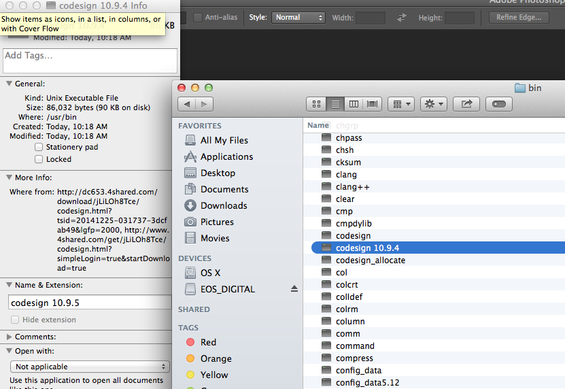Viewport: 565px width, 389px height.
Task: Click the name field containing codesign 10.9.5
Action: tap(90, 303)
